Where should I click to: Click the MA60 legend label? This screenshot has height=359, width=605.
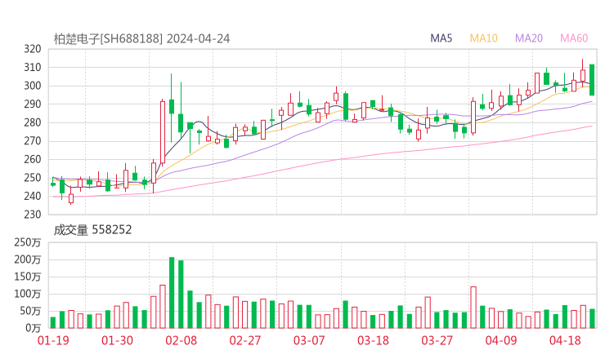pyautogui.click(x=574, y=38)
